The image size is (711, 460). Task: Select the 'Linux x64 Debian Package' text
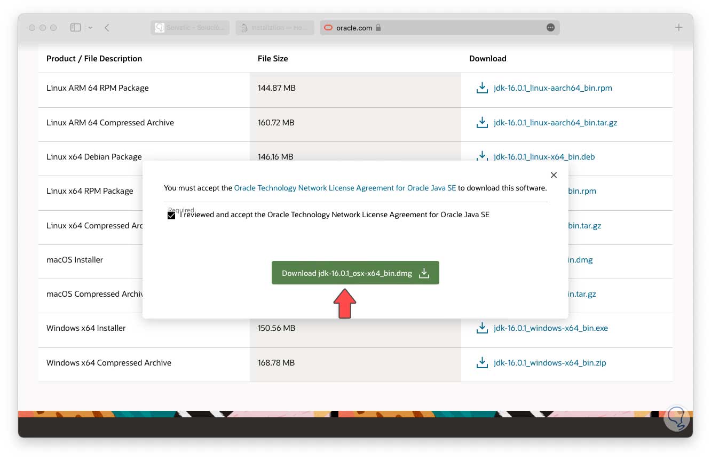[94, 157]
